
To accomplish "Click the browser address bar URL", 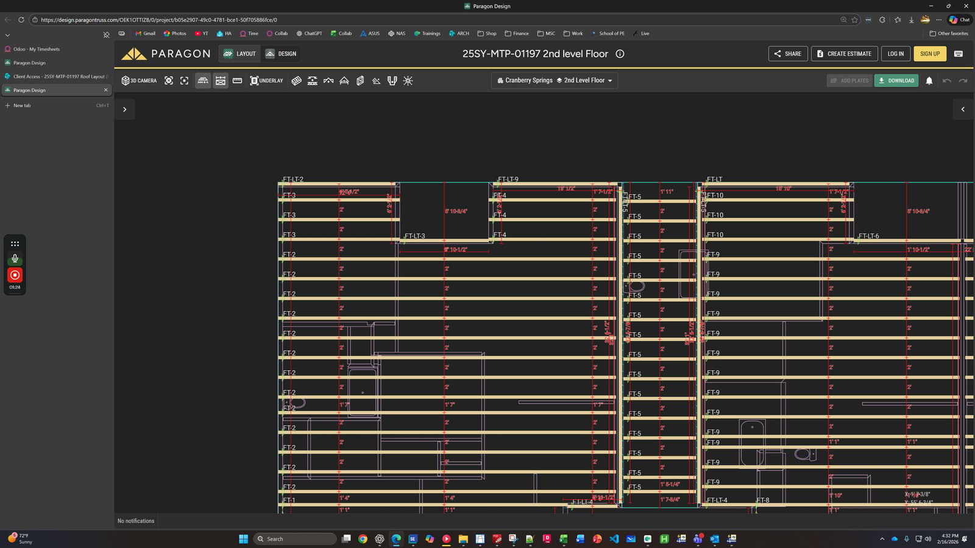I will click(x=159, y=19).
